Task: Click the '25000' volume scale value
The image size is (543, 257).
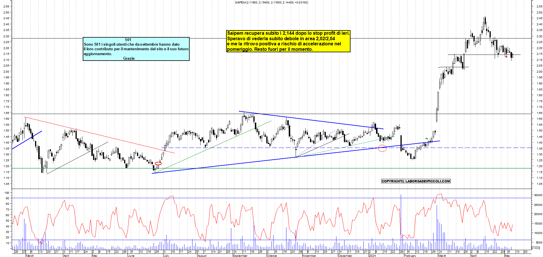Action: tap(538, 205)
